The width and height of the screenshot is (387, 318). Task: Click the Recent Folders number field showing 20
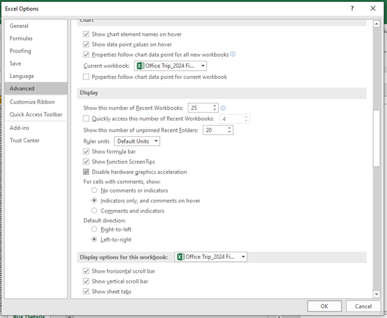(x=215, y=130)
